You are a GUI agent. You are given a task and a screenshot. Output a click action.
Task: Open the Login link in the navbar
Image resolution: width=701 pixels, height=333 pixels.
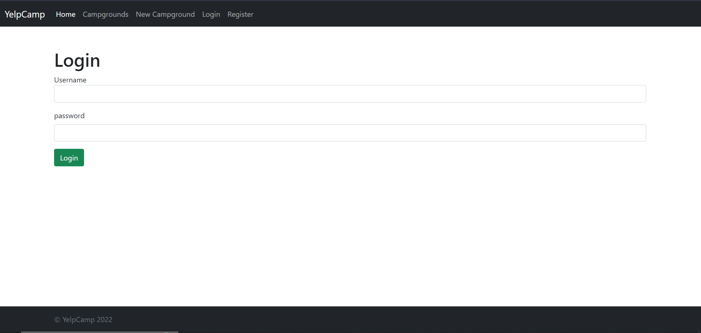(211, 14)
